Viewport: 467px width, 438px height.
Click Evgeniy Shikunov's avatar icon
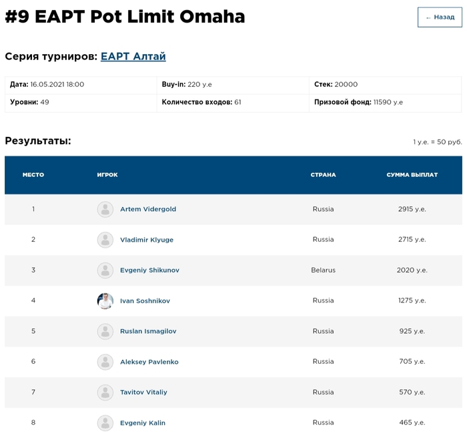(x=105, y=270)
